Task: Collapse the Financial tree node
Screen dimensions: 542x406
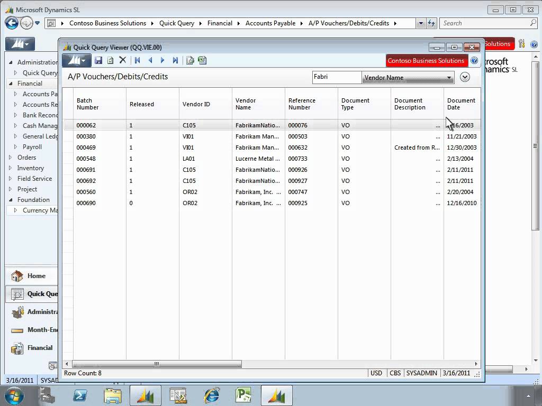Action: [x=11, y=84]
